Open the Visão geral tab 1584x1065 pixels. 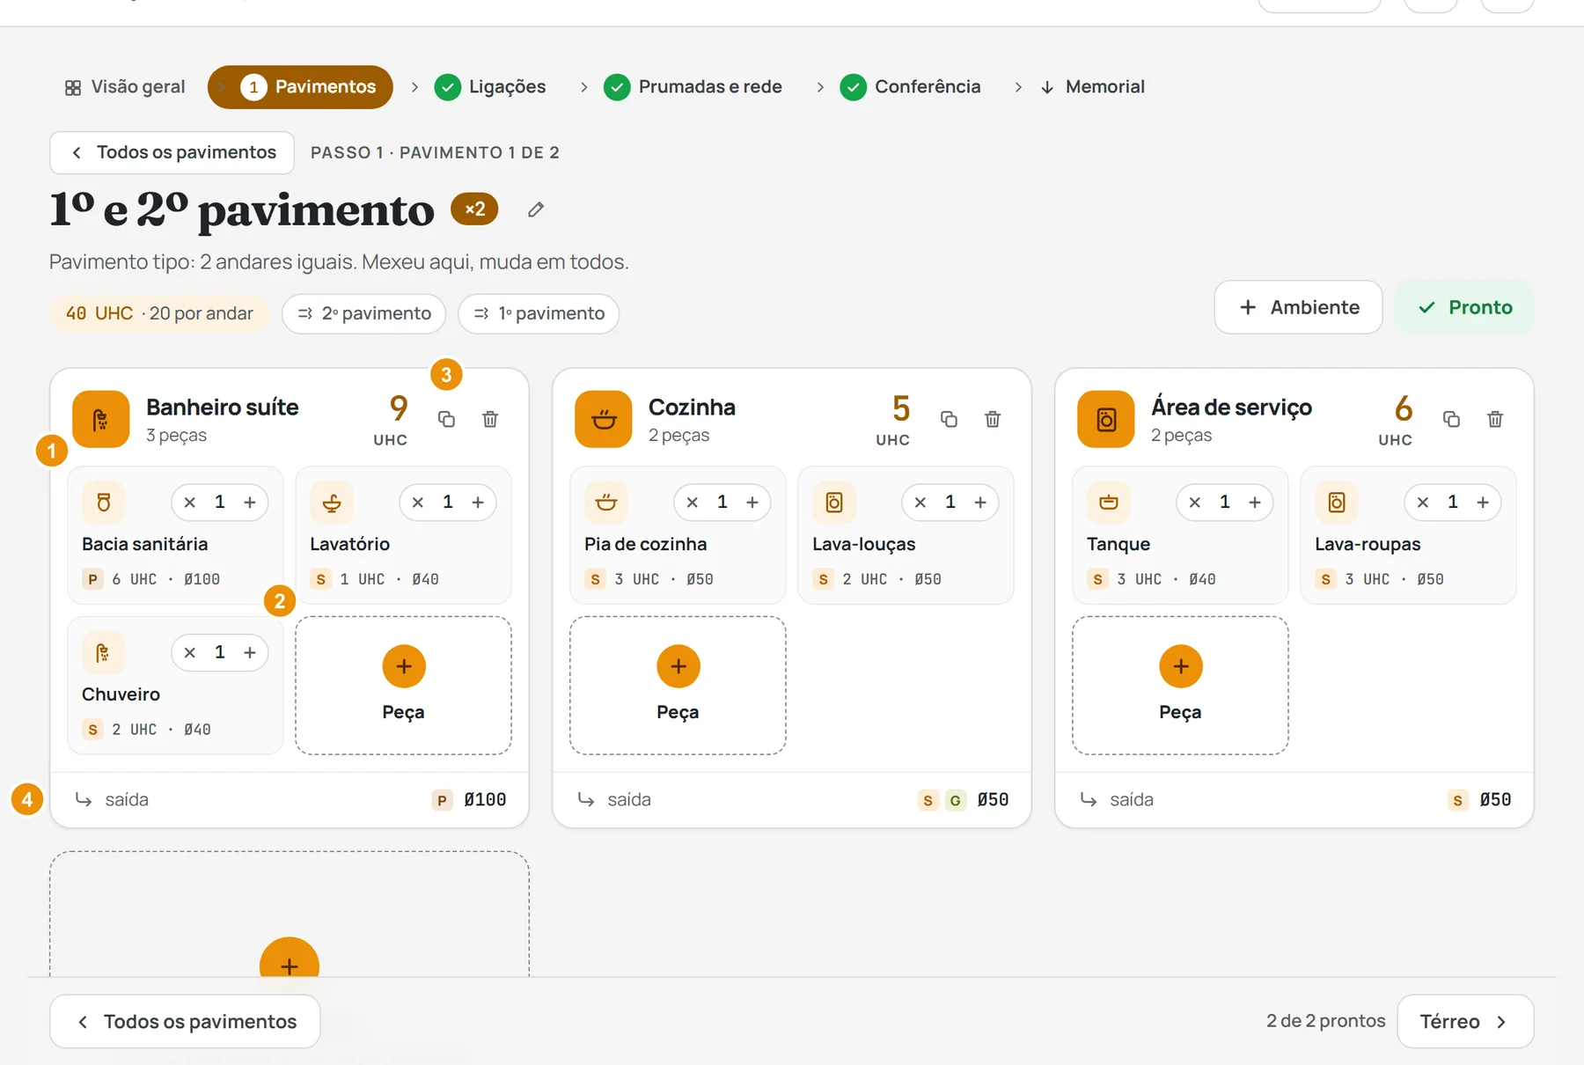pos(125,87)
